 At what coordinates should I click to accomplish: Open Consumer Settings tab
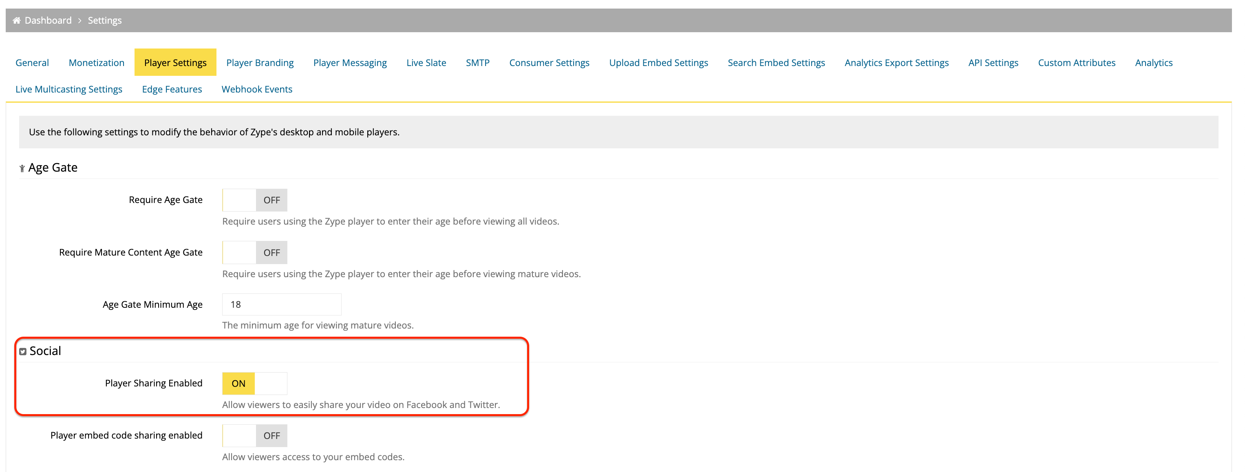[549, 62]
